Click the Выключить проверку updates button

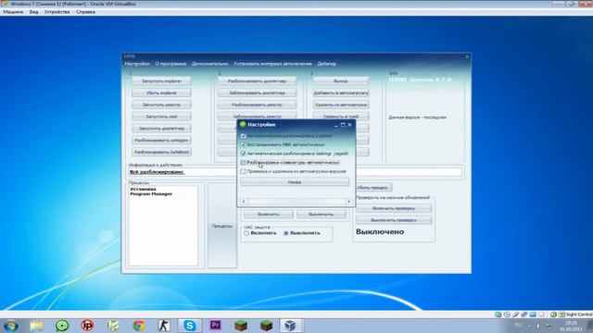394,220
